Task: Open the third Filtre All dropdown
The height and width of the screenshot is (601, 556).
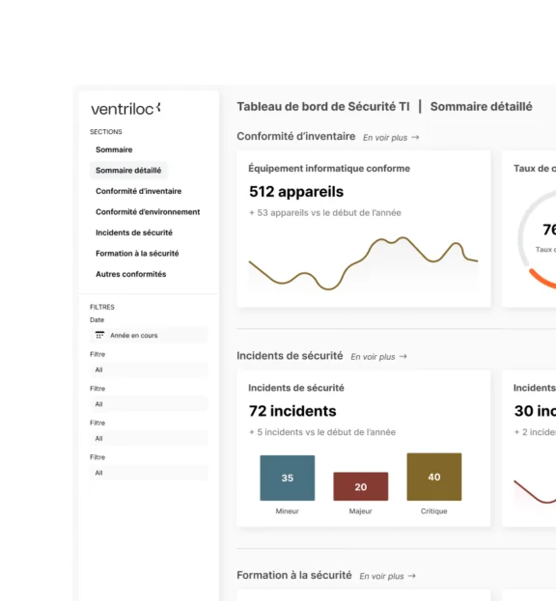Action: [150, 439]
